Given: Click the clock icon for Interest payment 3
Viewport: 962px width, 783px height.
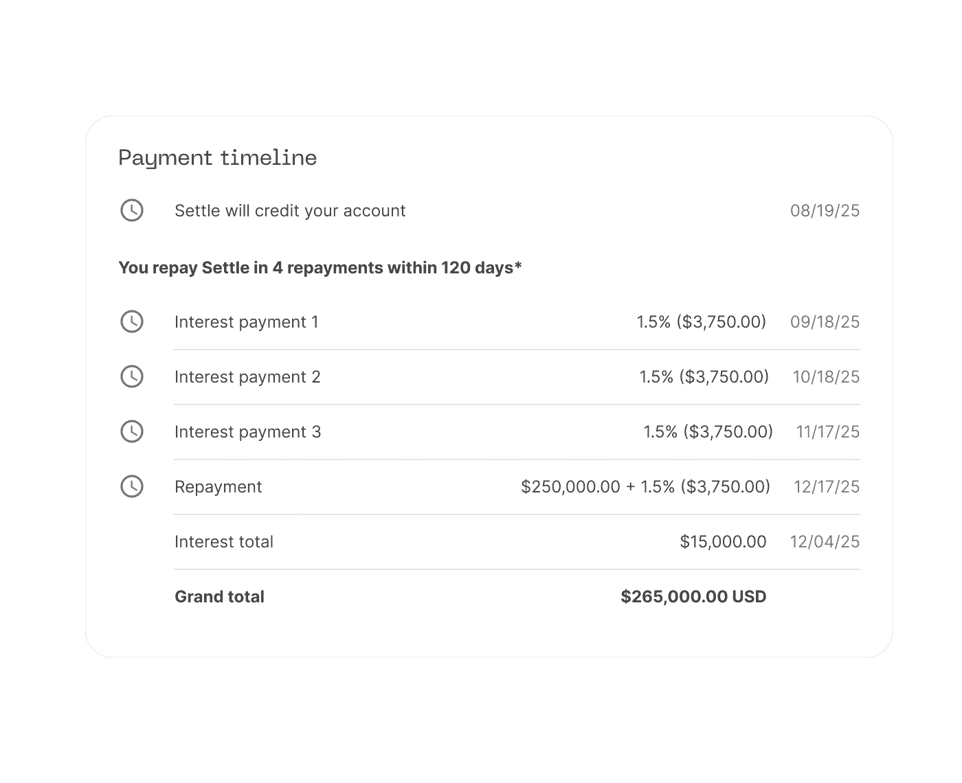Looking at the screenshot, I should point(132,431).
